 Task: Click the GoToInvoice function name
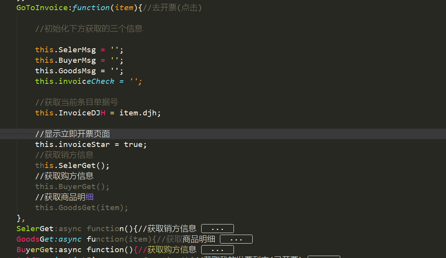[x=42, y=8]
